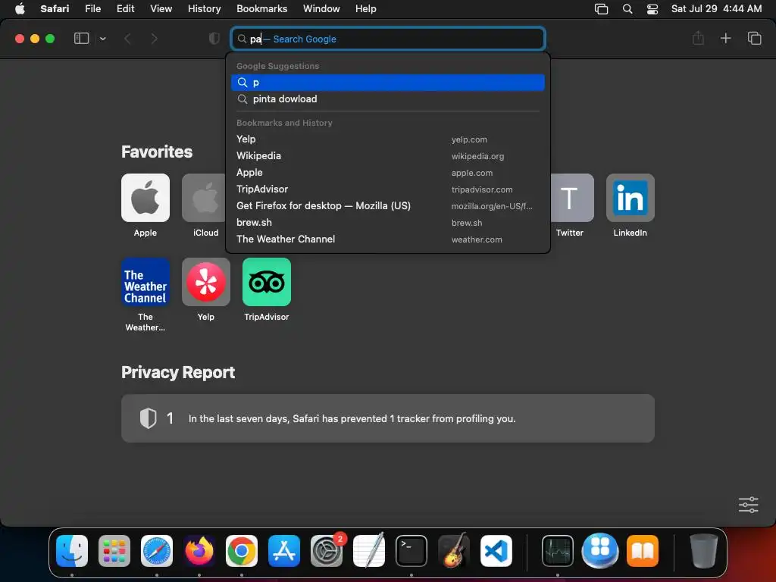Open TripAdvisor history entry

[x=388, y=189]
